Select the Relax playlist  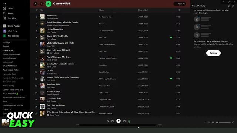point(5,102)
